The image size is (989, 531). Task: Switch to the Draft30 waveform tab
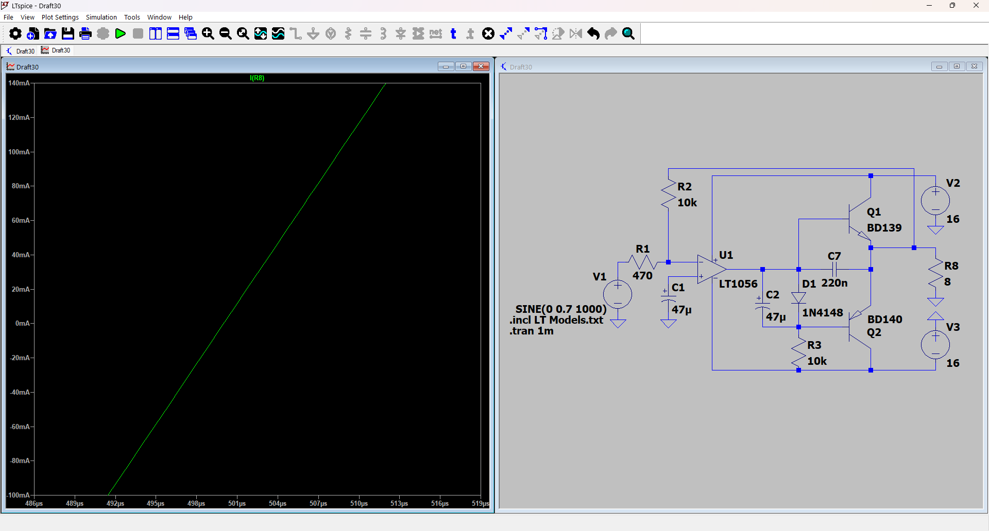56,50
